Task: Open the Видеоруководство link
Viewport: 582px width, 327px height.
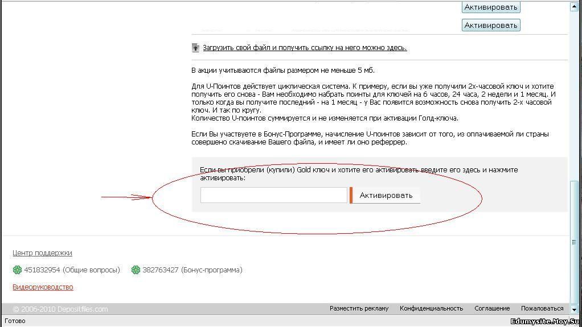Action: coord(43,287)
